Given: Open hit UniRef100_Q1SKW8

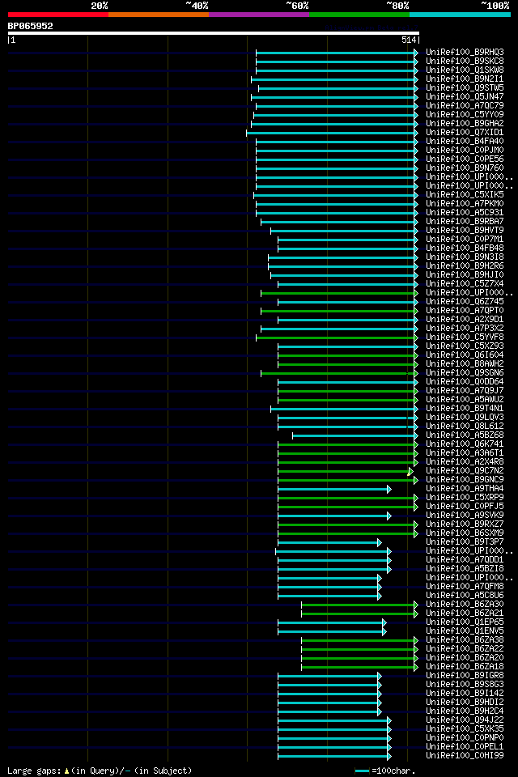Looking at the screenshot, I should coord(465,70).
